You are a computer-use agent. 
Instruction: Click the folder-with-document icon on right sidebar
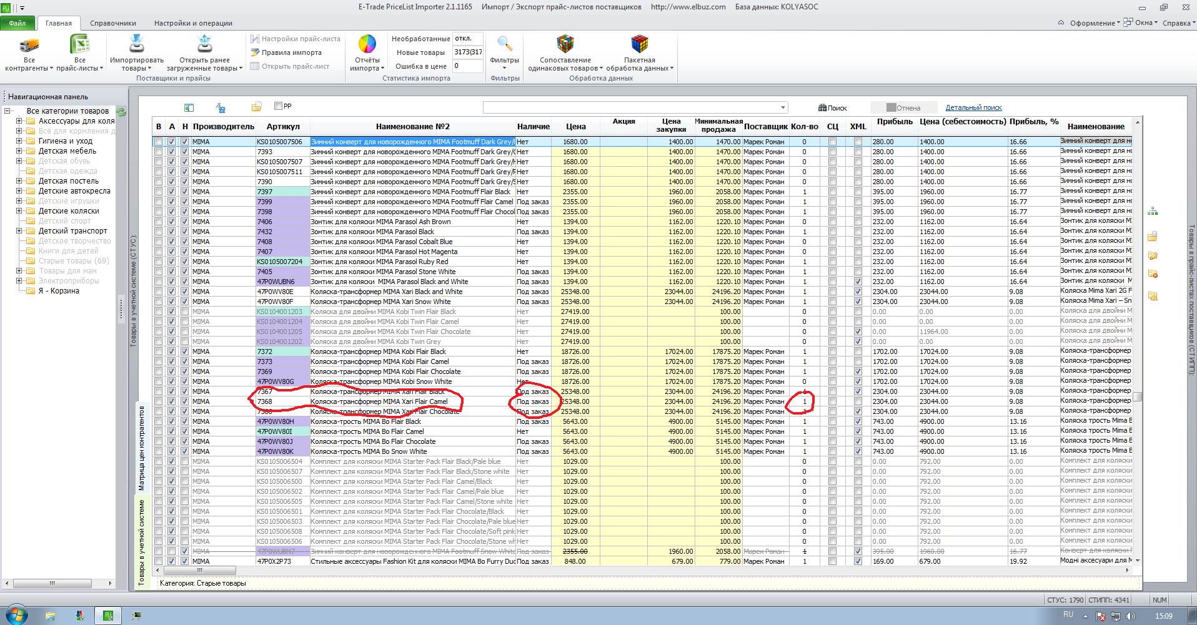(1153, 236)
